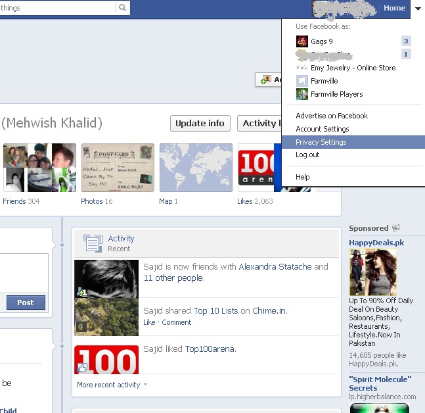
Task: Open the Friends 304 link
Action: 21,201
